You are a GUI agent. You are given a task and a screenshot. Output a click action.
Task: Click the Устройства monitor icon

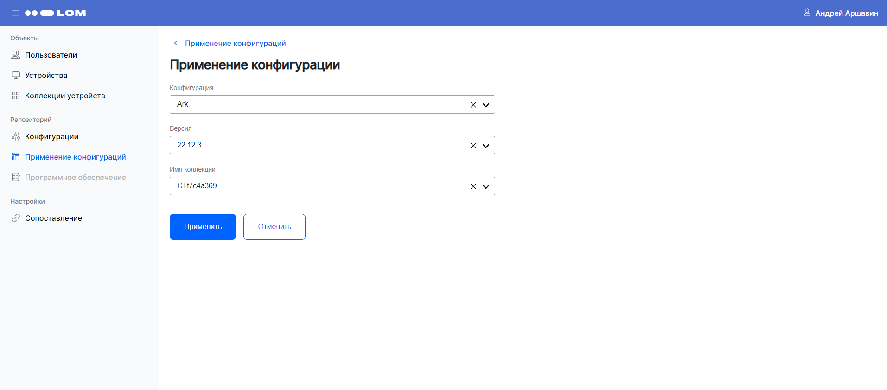(x=16, y=75)
